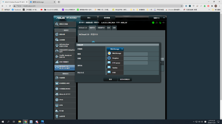Open the Windows Start menu
Image resolution: width=222 pixels, height=124 pixels.
3,122
